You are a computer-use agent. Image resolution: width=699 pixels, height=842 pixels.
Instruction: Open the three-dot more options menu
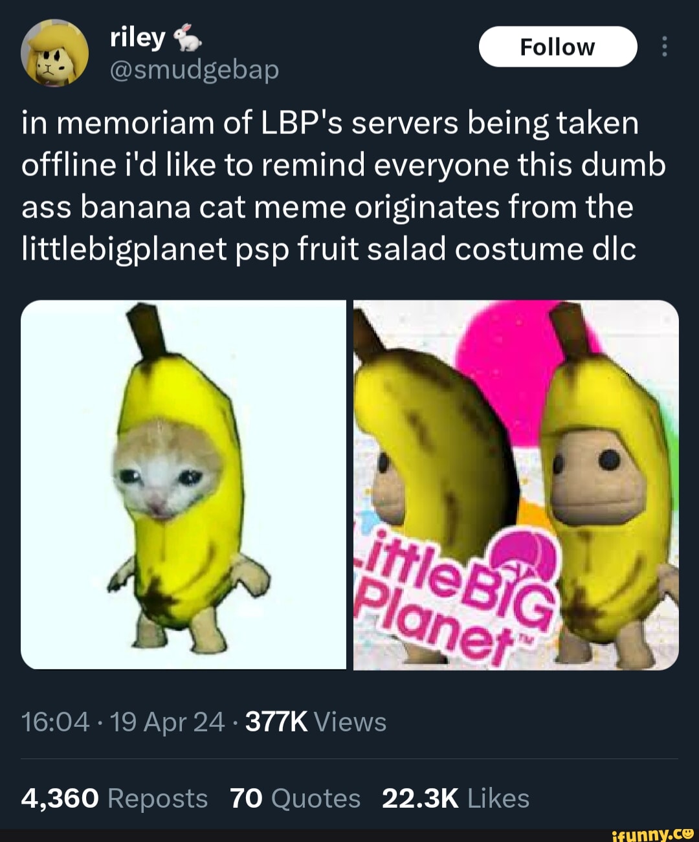(x=664, y=47)
